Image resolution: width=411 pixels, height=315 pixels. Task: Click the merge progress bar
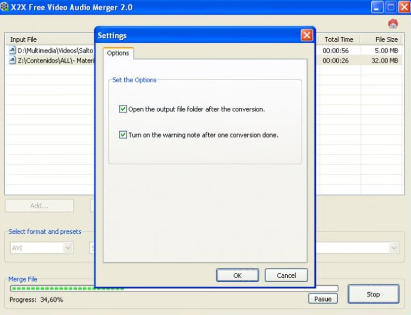click(174, 288)
